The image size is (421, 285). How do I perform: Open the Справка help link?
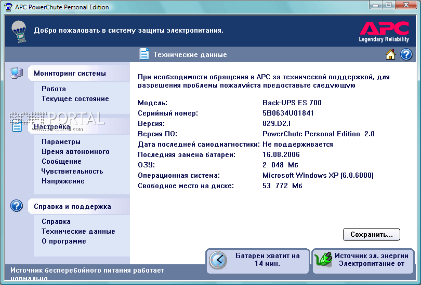click(x=56, y=222)
